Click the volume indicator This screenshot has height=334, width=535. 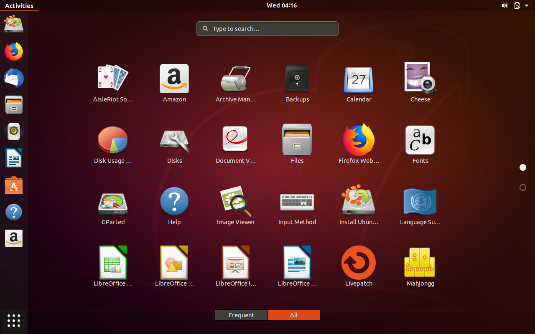[504, 5]
